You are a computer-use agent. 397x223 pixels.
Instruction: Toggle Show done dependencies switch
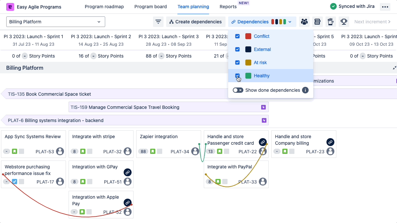coord(238,90)
